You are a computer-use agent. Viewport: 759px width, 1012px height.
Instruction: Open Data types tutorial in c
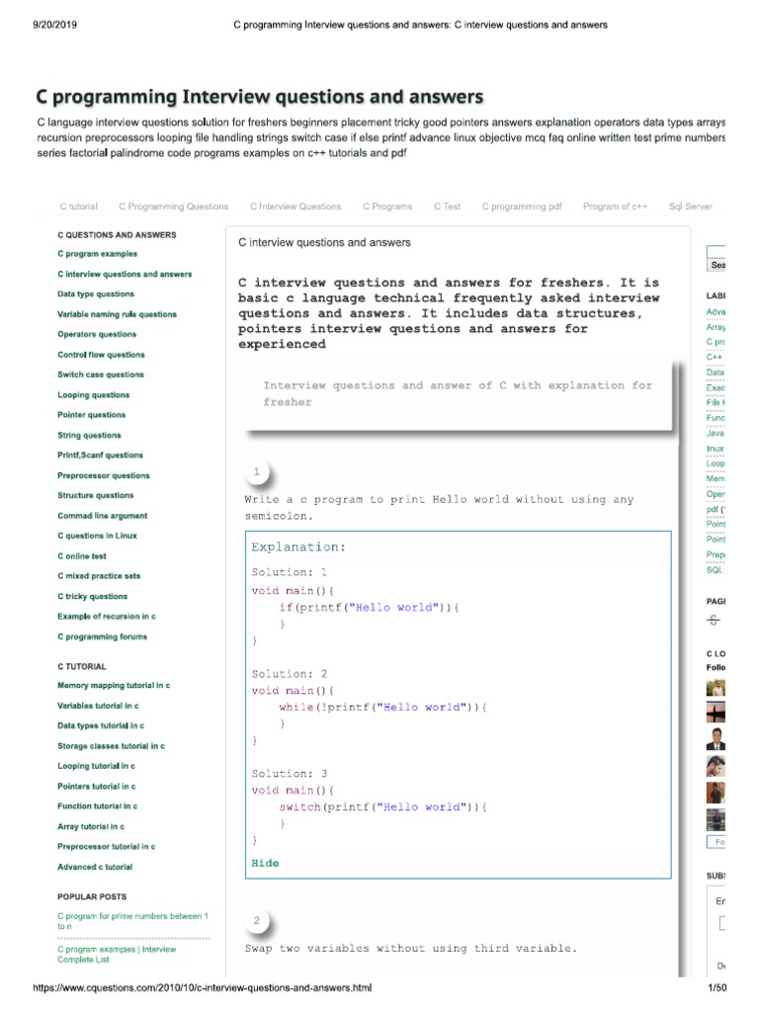point(101,725)
